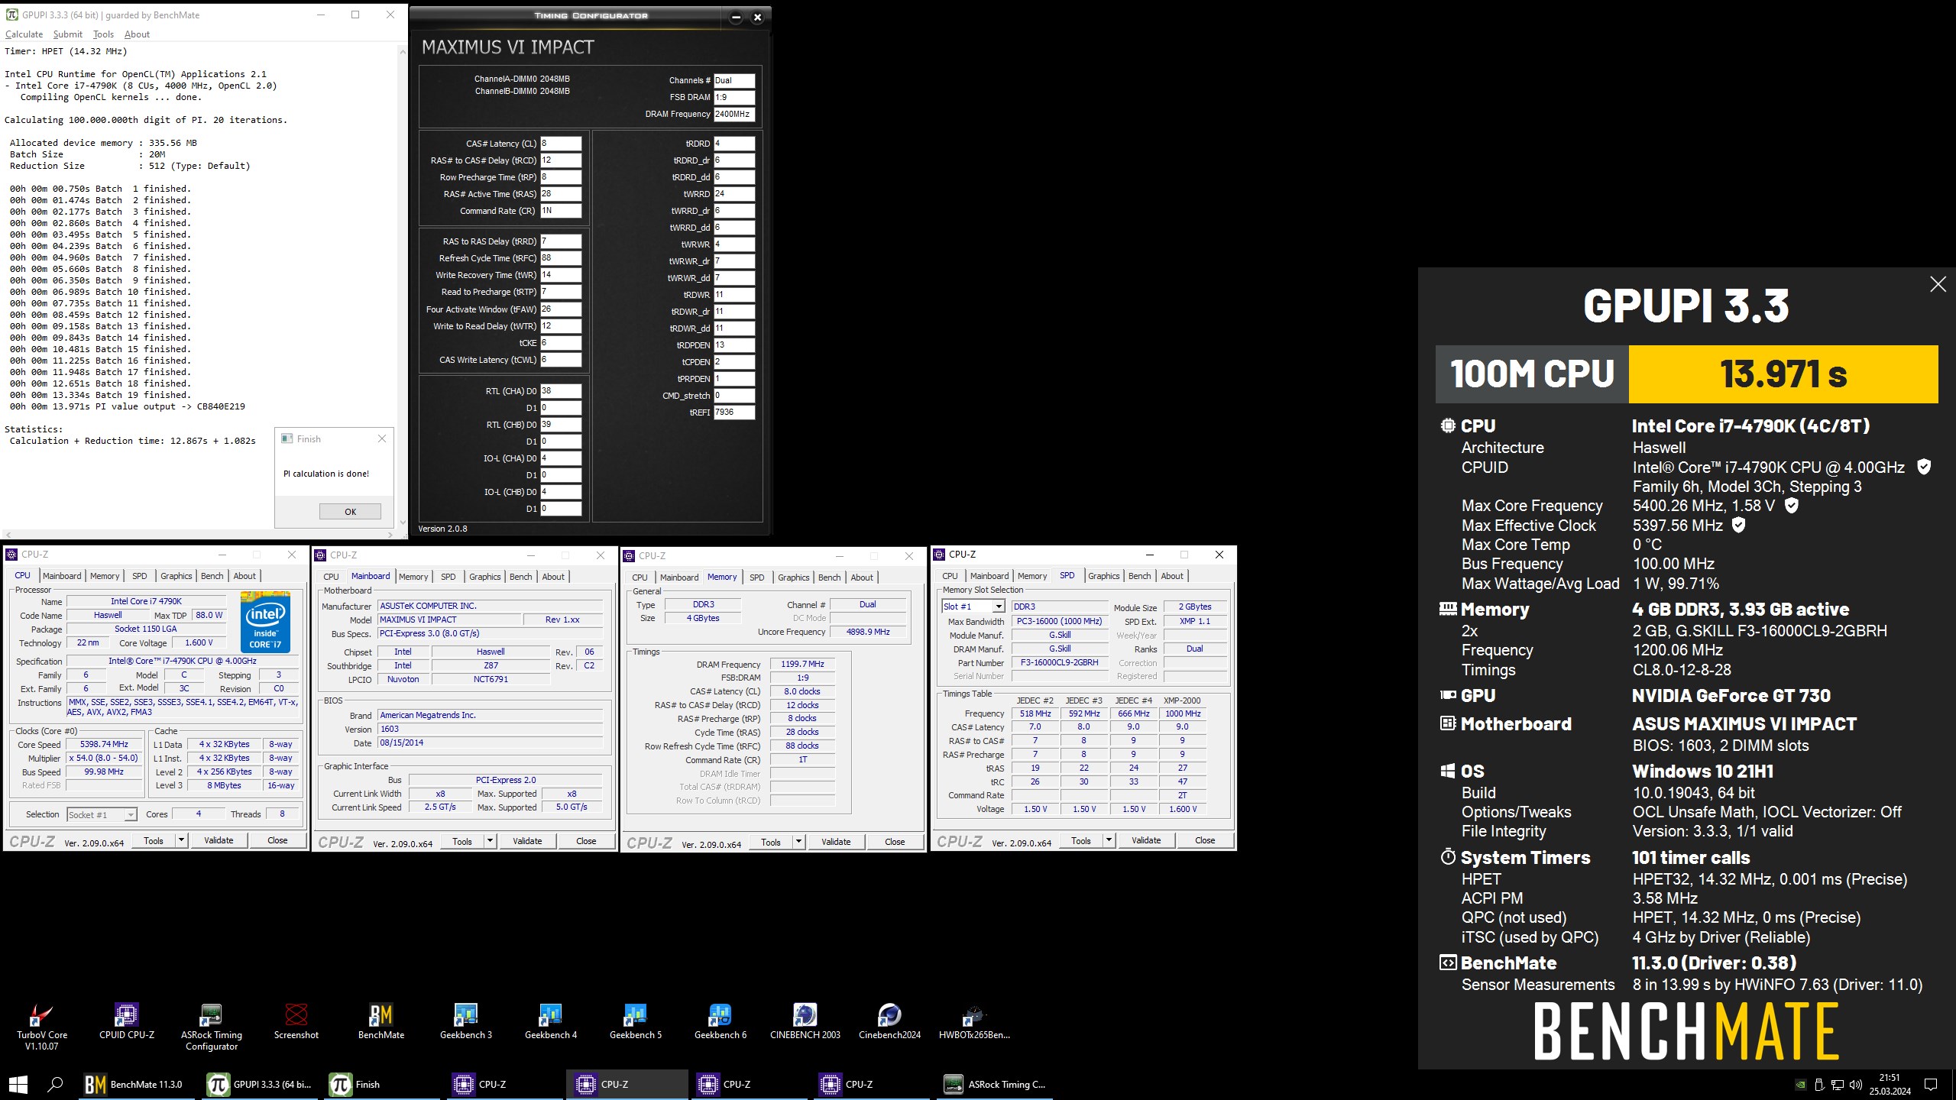Open the CINEBENCH 2003 desktop icon
Image resolution: width=1956 pixels, height=1100 pixels.
[x=805, y=1021]
